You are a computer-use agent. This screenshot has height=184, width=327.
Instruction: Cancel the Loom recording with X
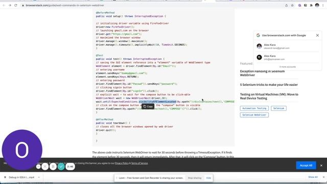click(x=45, y=167)
